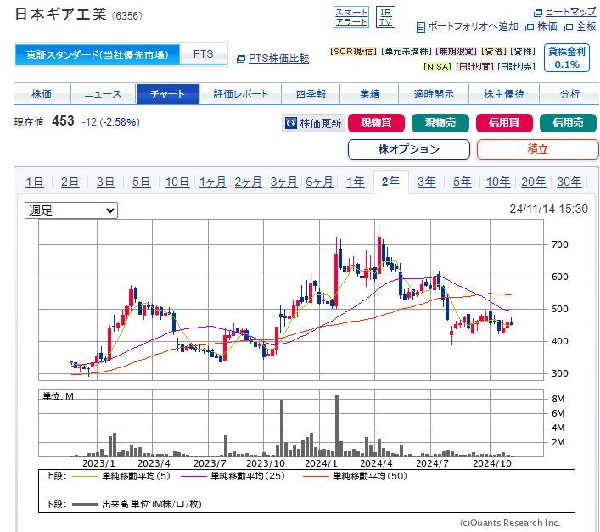Select the 5日 chart period
The height and width of the screenshot is (532, 600).
point(141,182)
